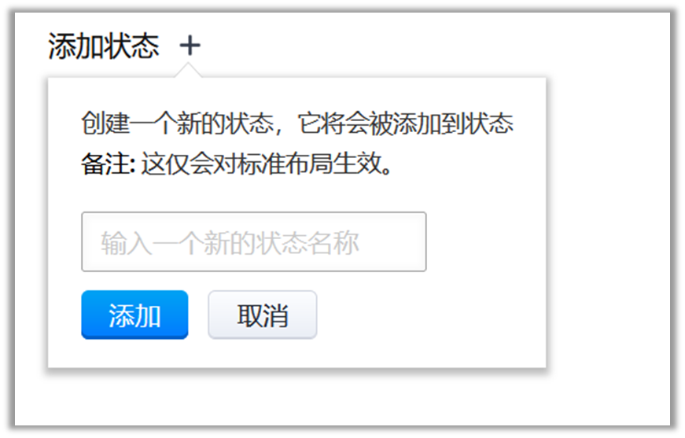The image size is (685, 438).
Task: Confirm the new status via 添加
Action: tap(134, 315)
